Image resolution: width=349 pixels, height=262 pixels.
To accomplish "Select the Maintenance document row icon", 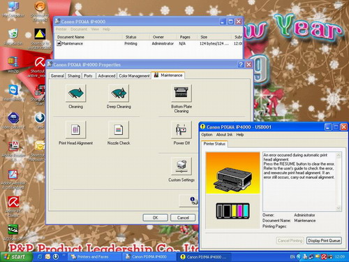I will (59, 43).
